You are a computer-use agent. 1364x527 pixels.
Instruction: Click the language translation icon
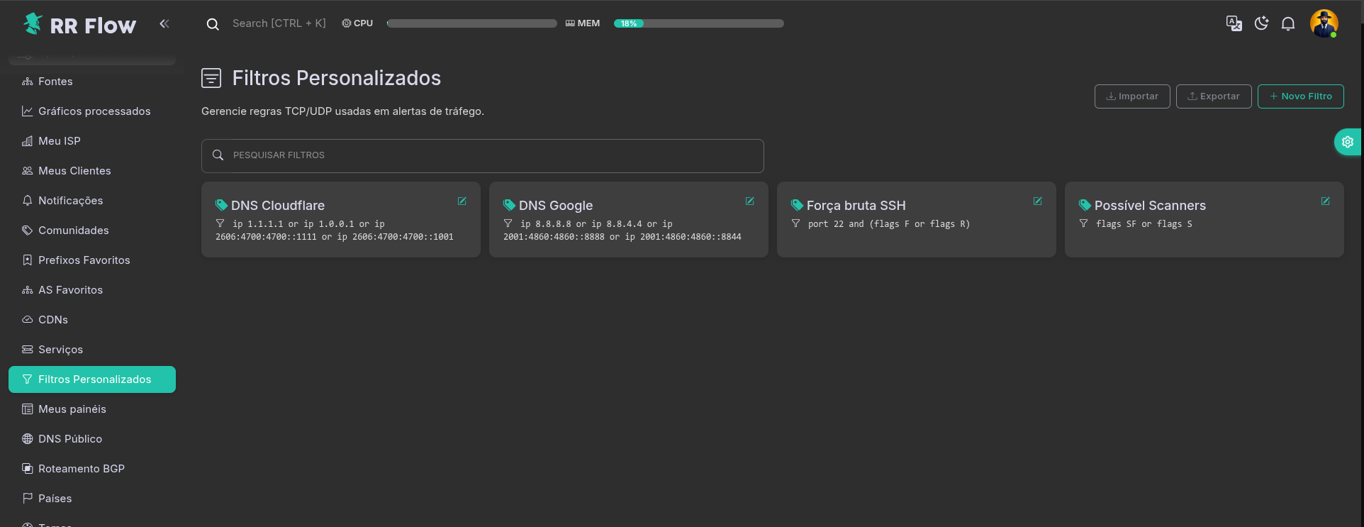1234,23
